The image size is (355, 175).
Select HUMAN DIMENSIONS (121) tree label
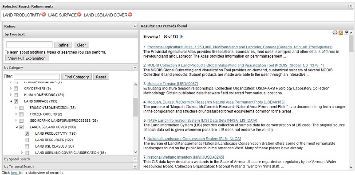pyautogui.click(x=44, y=95)
